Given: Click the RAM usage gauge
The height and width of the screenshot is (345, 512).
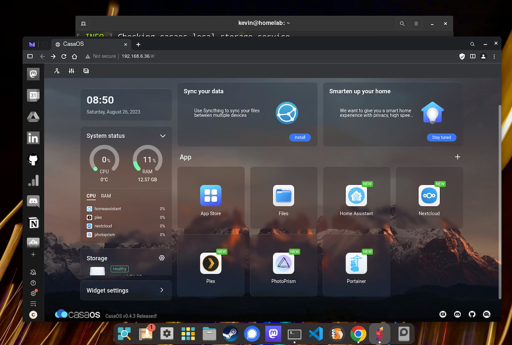Looking at the screenshot, I should [x=147, y=160].
